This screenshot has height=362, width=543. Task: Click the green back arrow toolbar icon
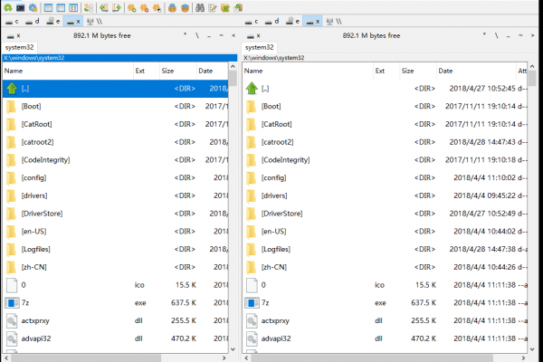105,7
